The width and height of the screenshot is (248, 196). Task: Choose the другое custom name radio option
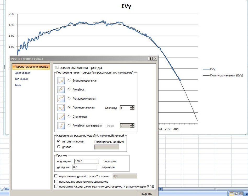coord(59,147)
